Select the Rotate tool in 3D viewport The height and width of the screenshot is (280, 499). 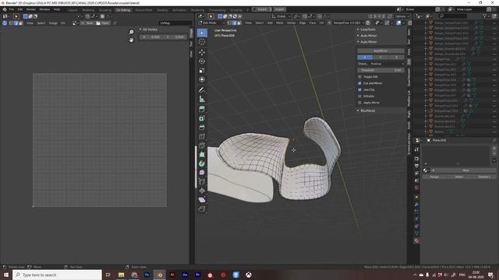point(202,61)
